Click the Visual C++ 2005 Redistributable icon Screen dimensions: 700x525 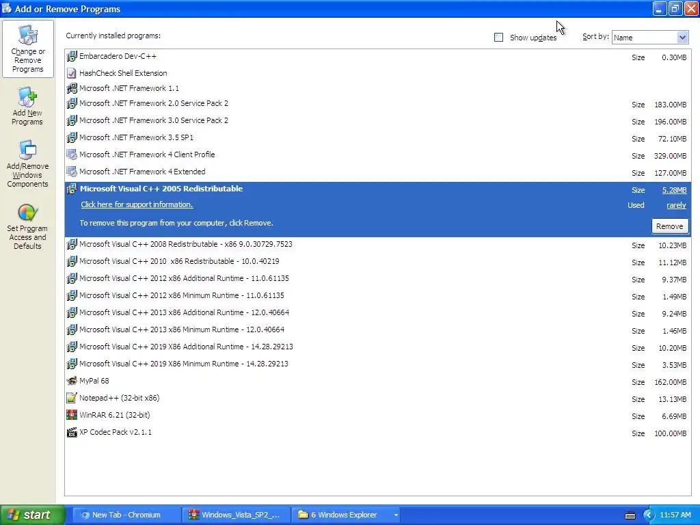pyautogui.click(x=71, y=189)
